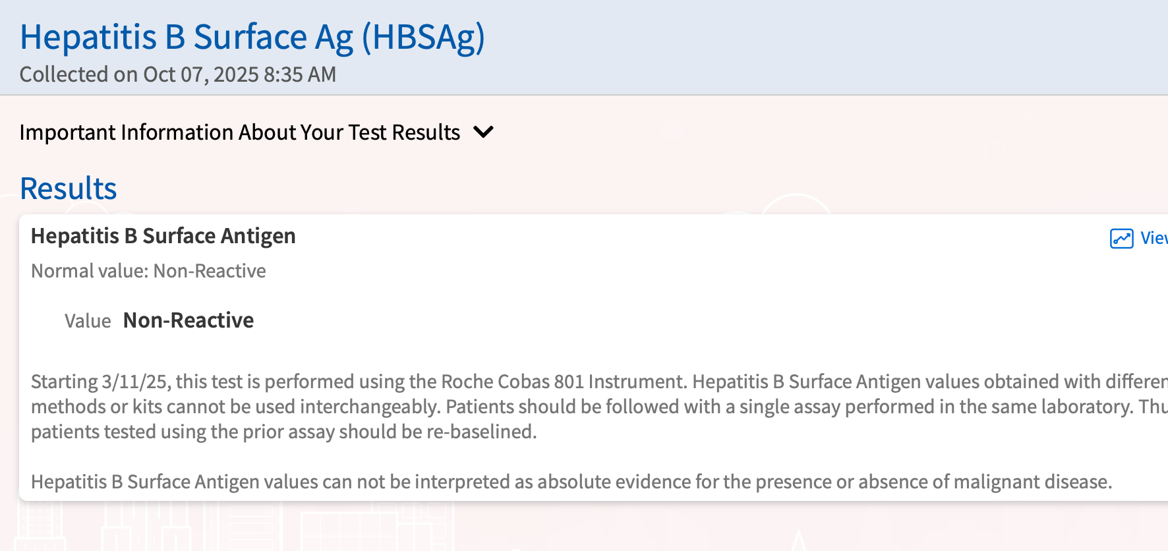Expand the Important Information chevron arrow
The image size is (1168, 551).
point(483,132)
